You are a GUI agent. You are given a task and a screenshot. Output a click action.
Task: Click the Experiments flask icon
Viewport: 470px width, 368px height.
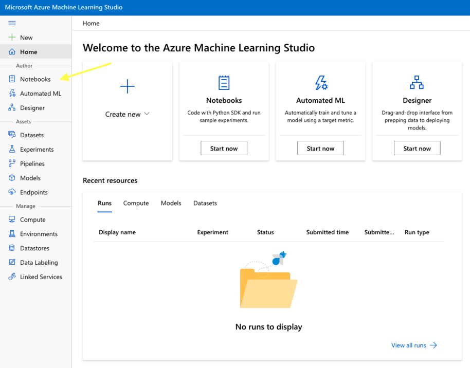click(x=12, y=150)
